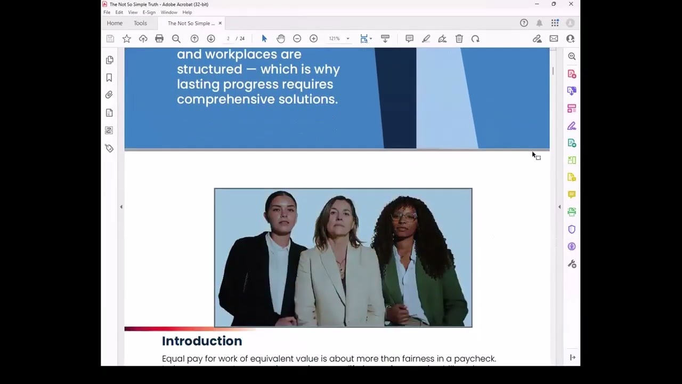Click the Print file icon

point(159,38)
